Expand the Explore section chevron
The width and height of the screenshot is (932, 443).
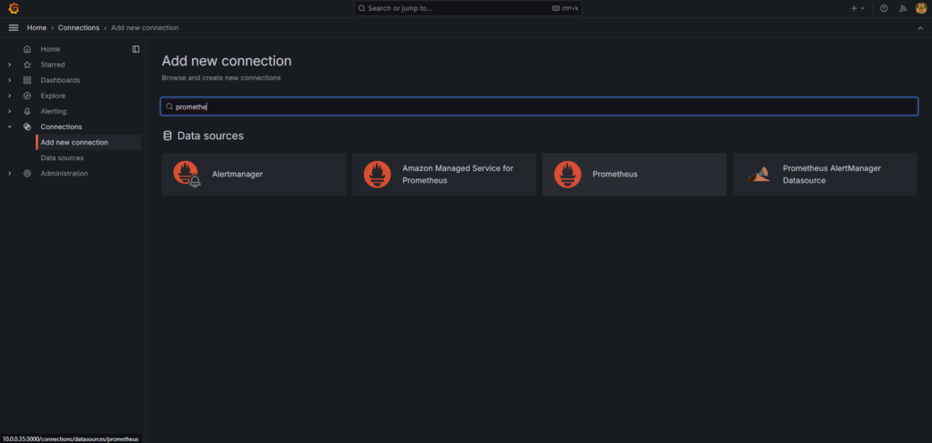coord(9,96)
